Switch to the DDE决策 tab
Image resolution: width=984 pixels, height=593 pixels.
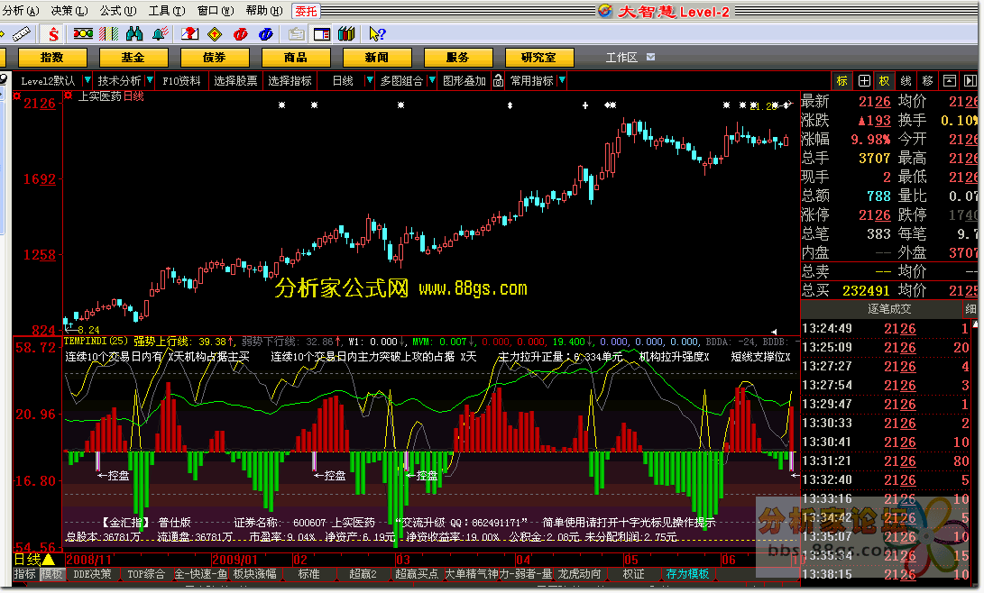pyautogui.click(x=92, y=573)
